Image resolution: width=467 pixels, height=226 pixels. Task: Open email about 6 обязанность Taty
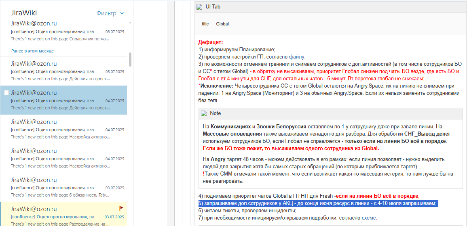coord(64,188)
